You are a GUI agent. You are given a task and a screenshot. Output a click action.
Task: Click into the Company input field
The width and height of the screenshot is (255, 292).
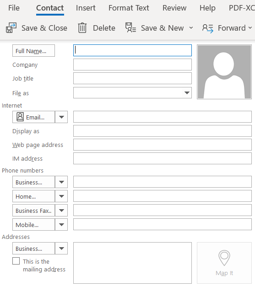[x=132, y=65]
